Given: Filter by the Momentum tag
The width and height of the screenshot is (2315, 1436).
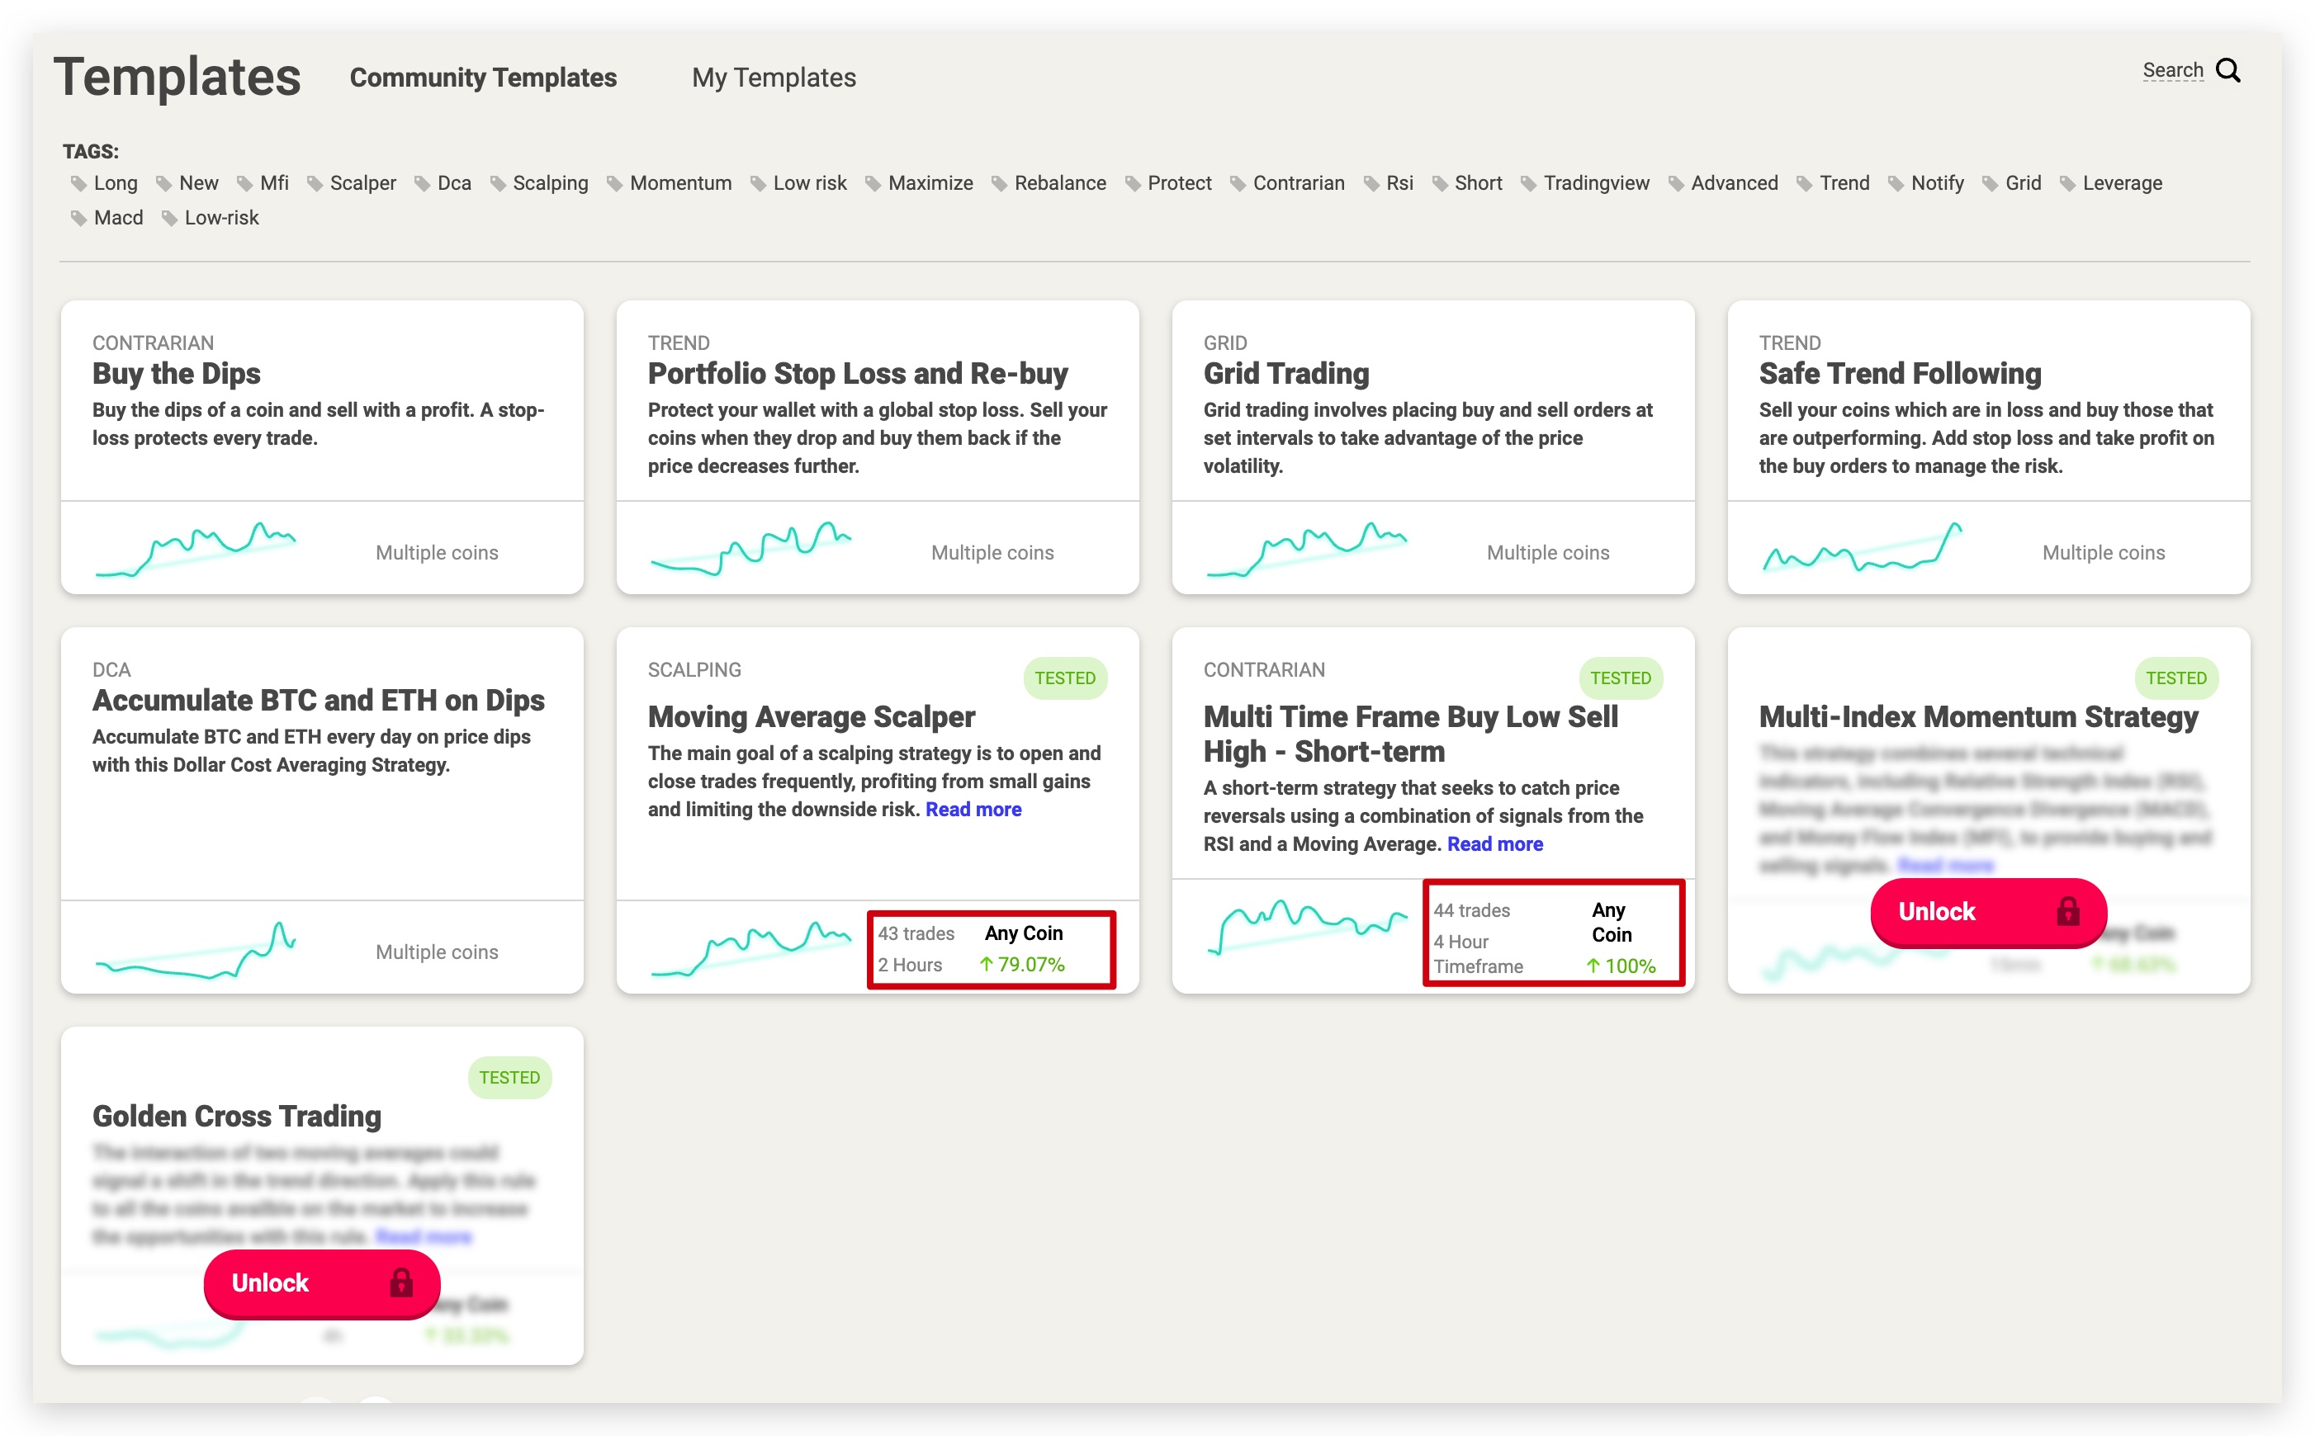Looking at the screenshot, I should coord(669,182).
